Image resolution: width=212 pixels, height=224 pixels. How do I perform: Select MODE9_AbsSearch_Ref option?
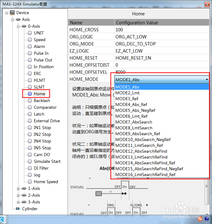click(x=162, y=134)
